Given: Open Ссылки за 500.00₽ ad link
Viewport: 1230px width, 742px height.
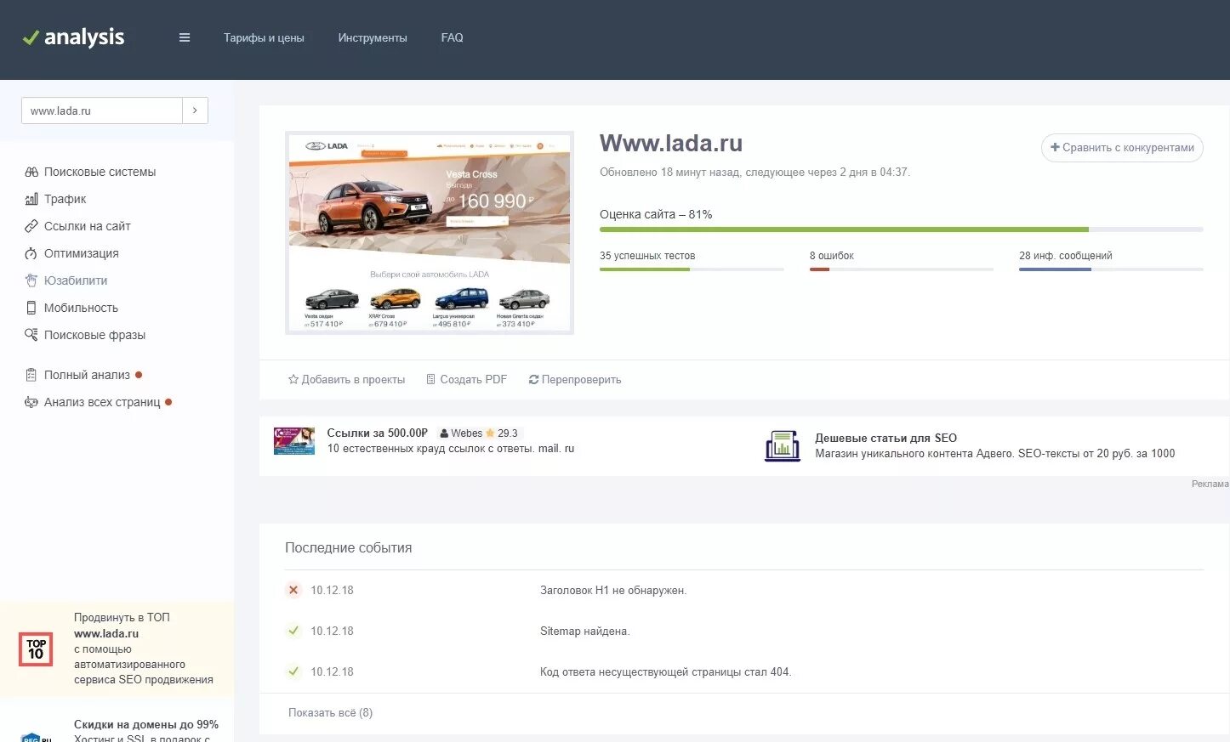Looking at the screenshot, I should (377, 433).
